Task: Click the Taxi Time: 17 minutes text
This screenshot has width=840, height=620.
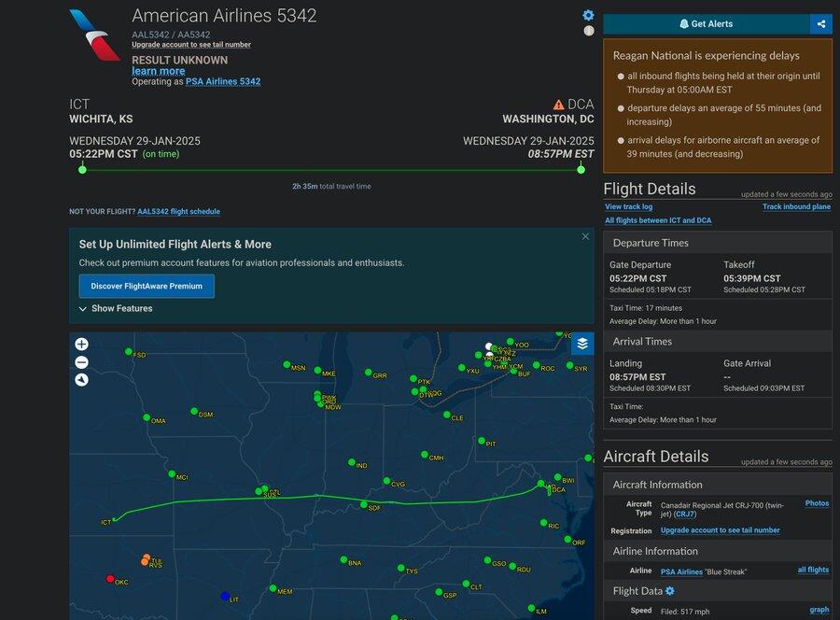Action: click(x=646, y=308)
